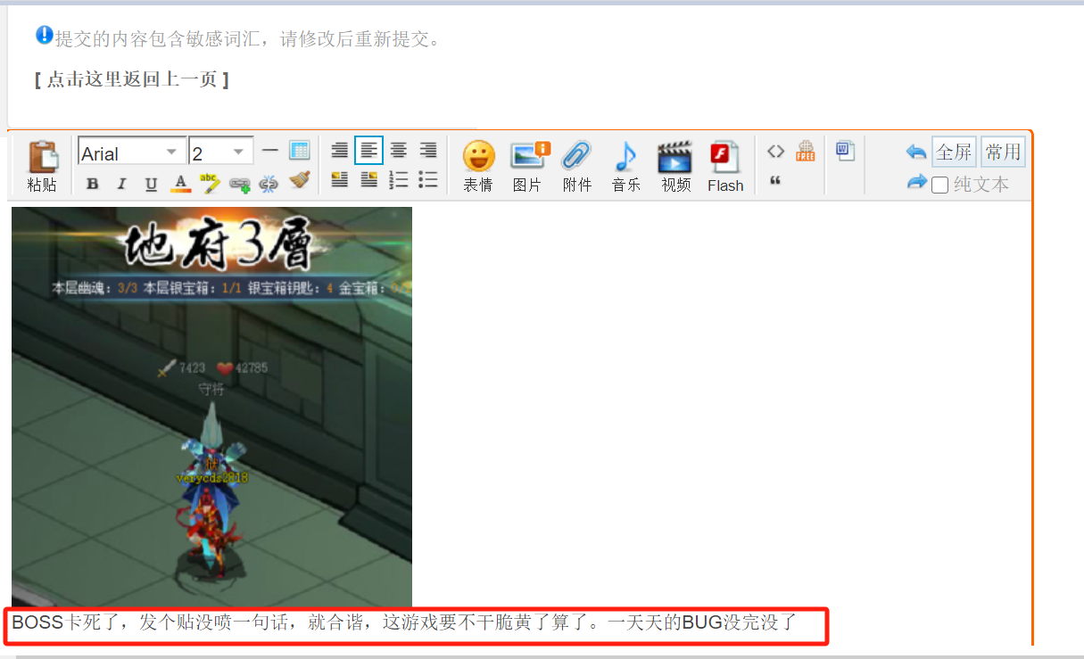Insert a smiley emoticon via 表情
This screenshot has width=1084, height=659.
point(478,165)
